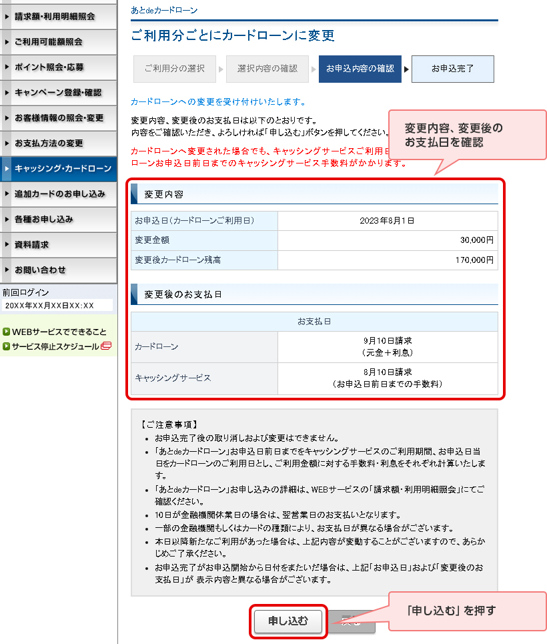This screenshot has height=644, width=547.
Task: Select お支払方法の変更 in the sidebar
Action: pyautogui.click(x=49, y=143)
